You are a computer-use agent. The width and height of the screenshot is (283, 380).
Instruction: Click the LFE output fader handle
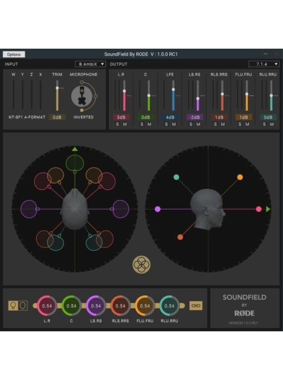pos(173,89)
